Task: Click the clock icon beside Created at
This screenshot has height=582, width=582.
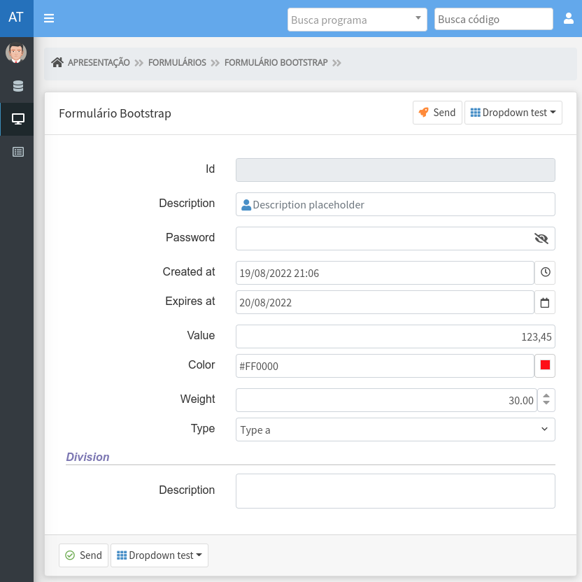Action: click(545, 273)
